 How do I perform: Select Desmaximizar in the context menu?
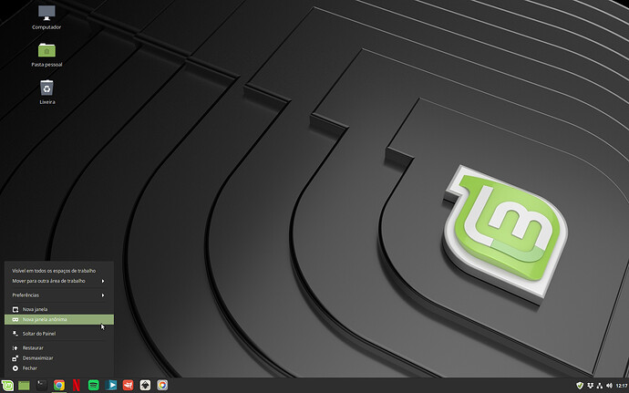click(x=59, y=357)
